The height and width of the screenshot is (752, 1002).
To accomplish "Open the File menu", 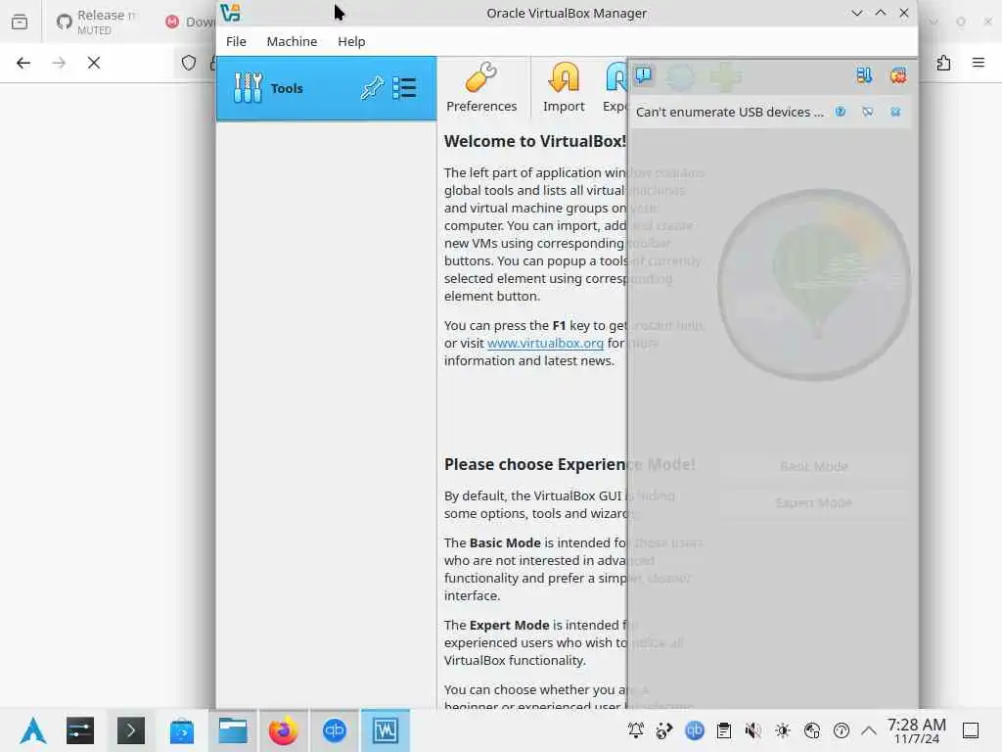I will tap(236, 41).
